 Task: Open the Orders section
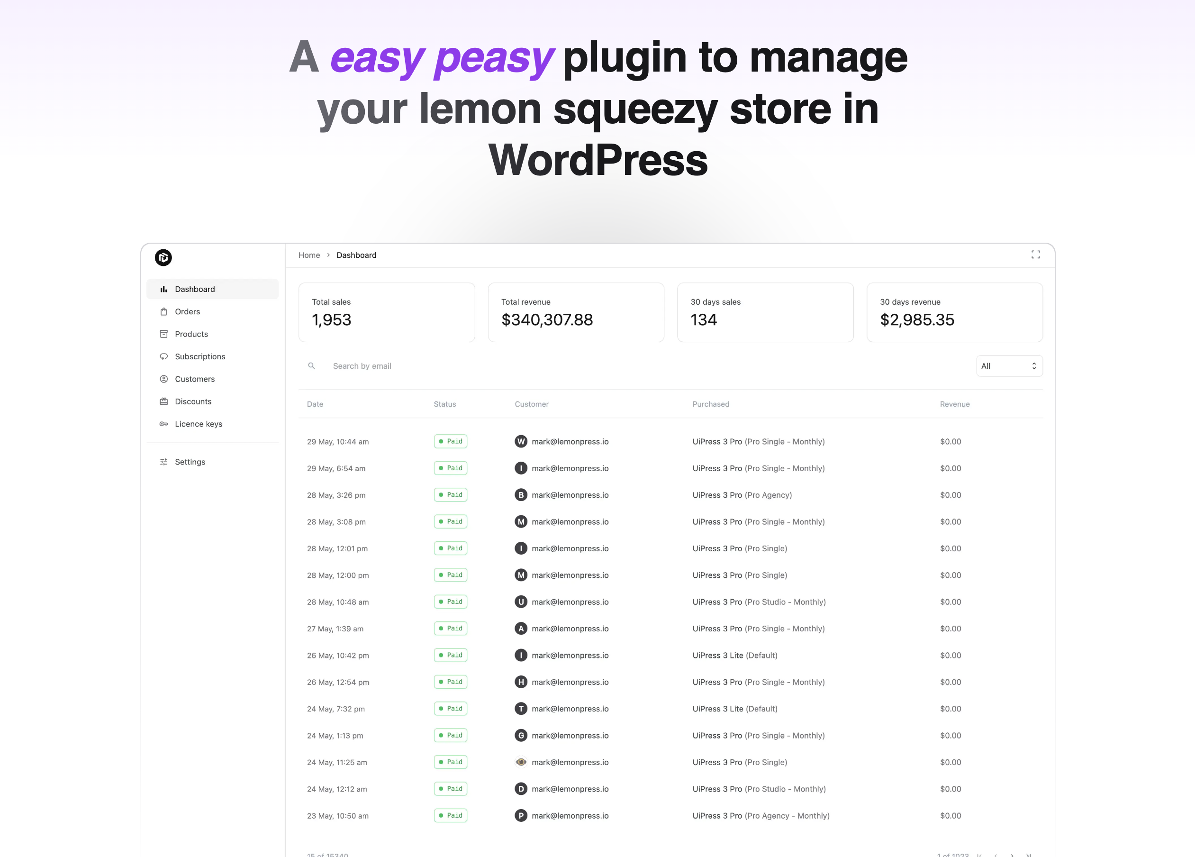(185, 310)
